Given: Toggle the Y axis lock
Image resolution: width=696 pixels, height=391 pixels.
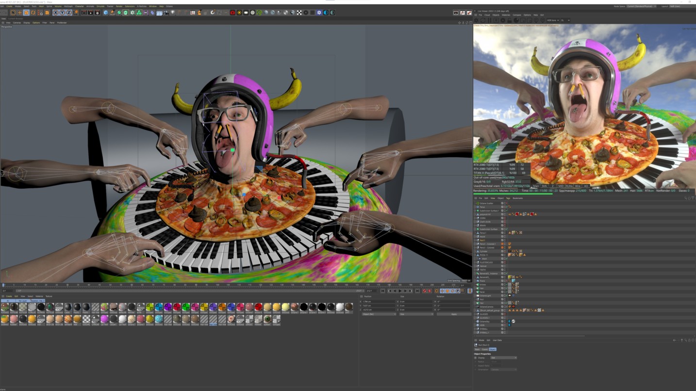Looking at the screenshot, I should (x=62, y=13).
